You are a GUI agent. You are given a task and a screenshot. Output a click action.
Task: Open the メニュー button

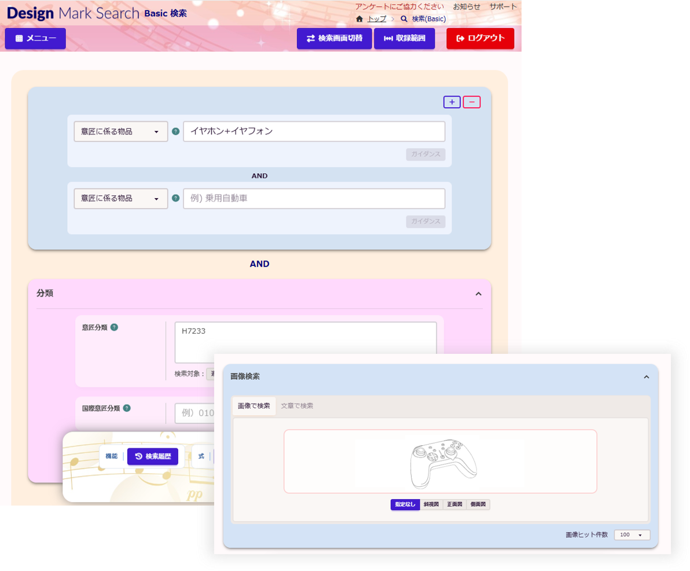point(35,38)
